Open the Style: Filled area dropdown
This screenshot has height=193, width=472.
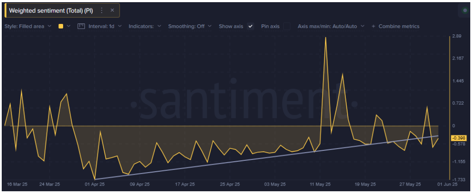[28, 26]
